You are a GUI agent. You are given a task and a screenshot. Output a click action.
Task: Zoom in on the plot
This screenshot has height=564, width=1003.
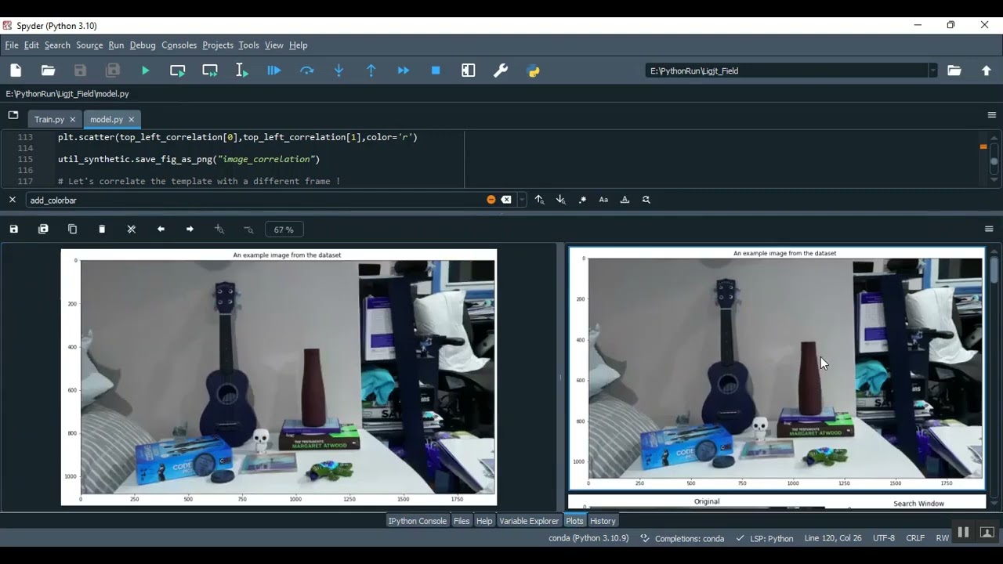(219, 230)
